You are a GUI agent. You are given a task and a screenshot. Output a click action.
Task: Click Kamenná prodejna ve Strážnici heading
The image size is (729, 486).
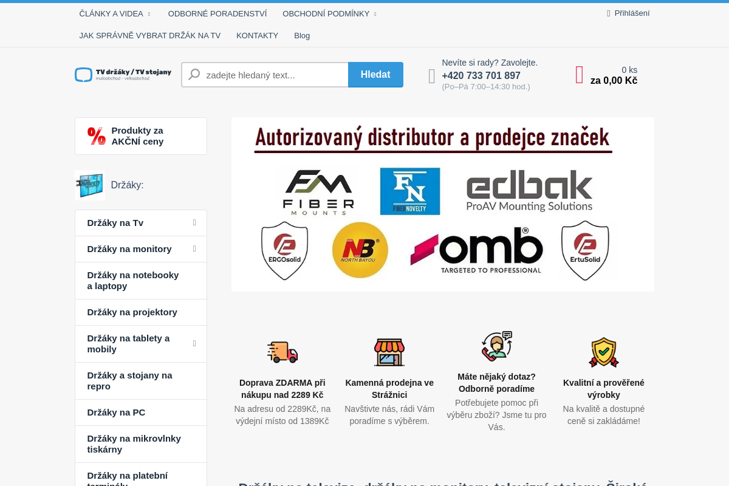coord(389,389)
